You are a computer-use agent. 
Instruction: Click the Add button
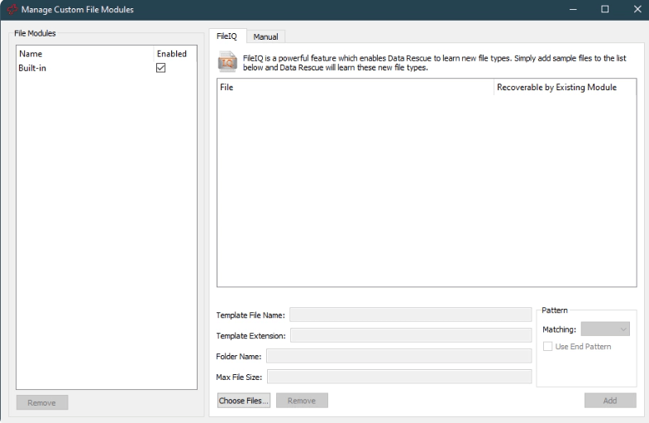click(x=610, y=400)
